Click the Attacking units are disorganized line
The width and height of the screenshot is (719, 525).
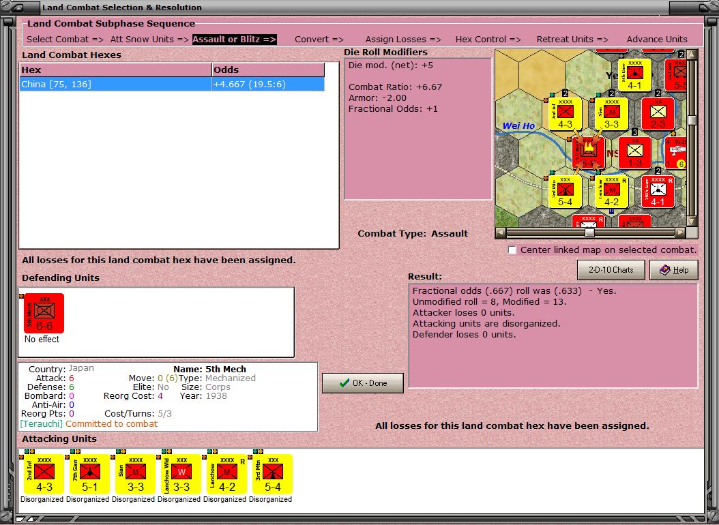click(486, 324)
